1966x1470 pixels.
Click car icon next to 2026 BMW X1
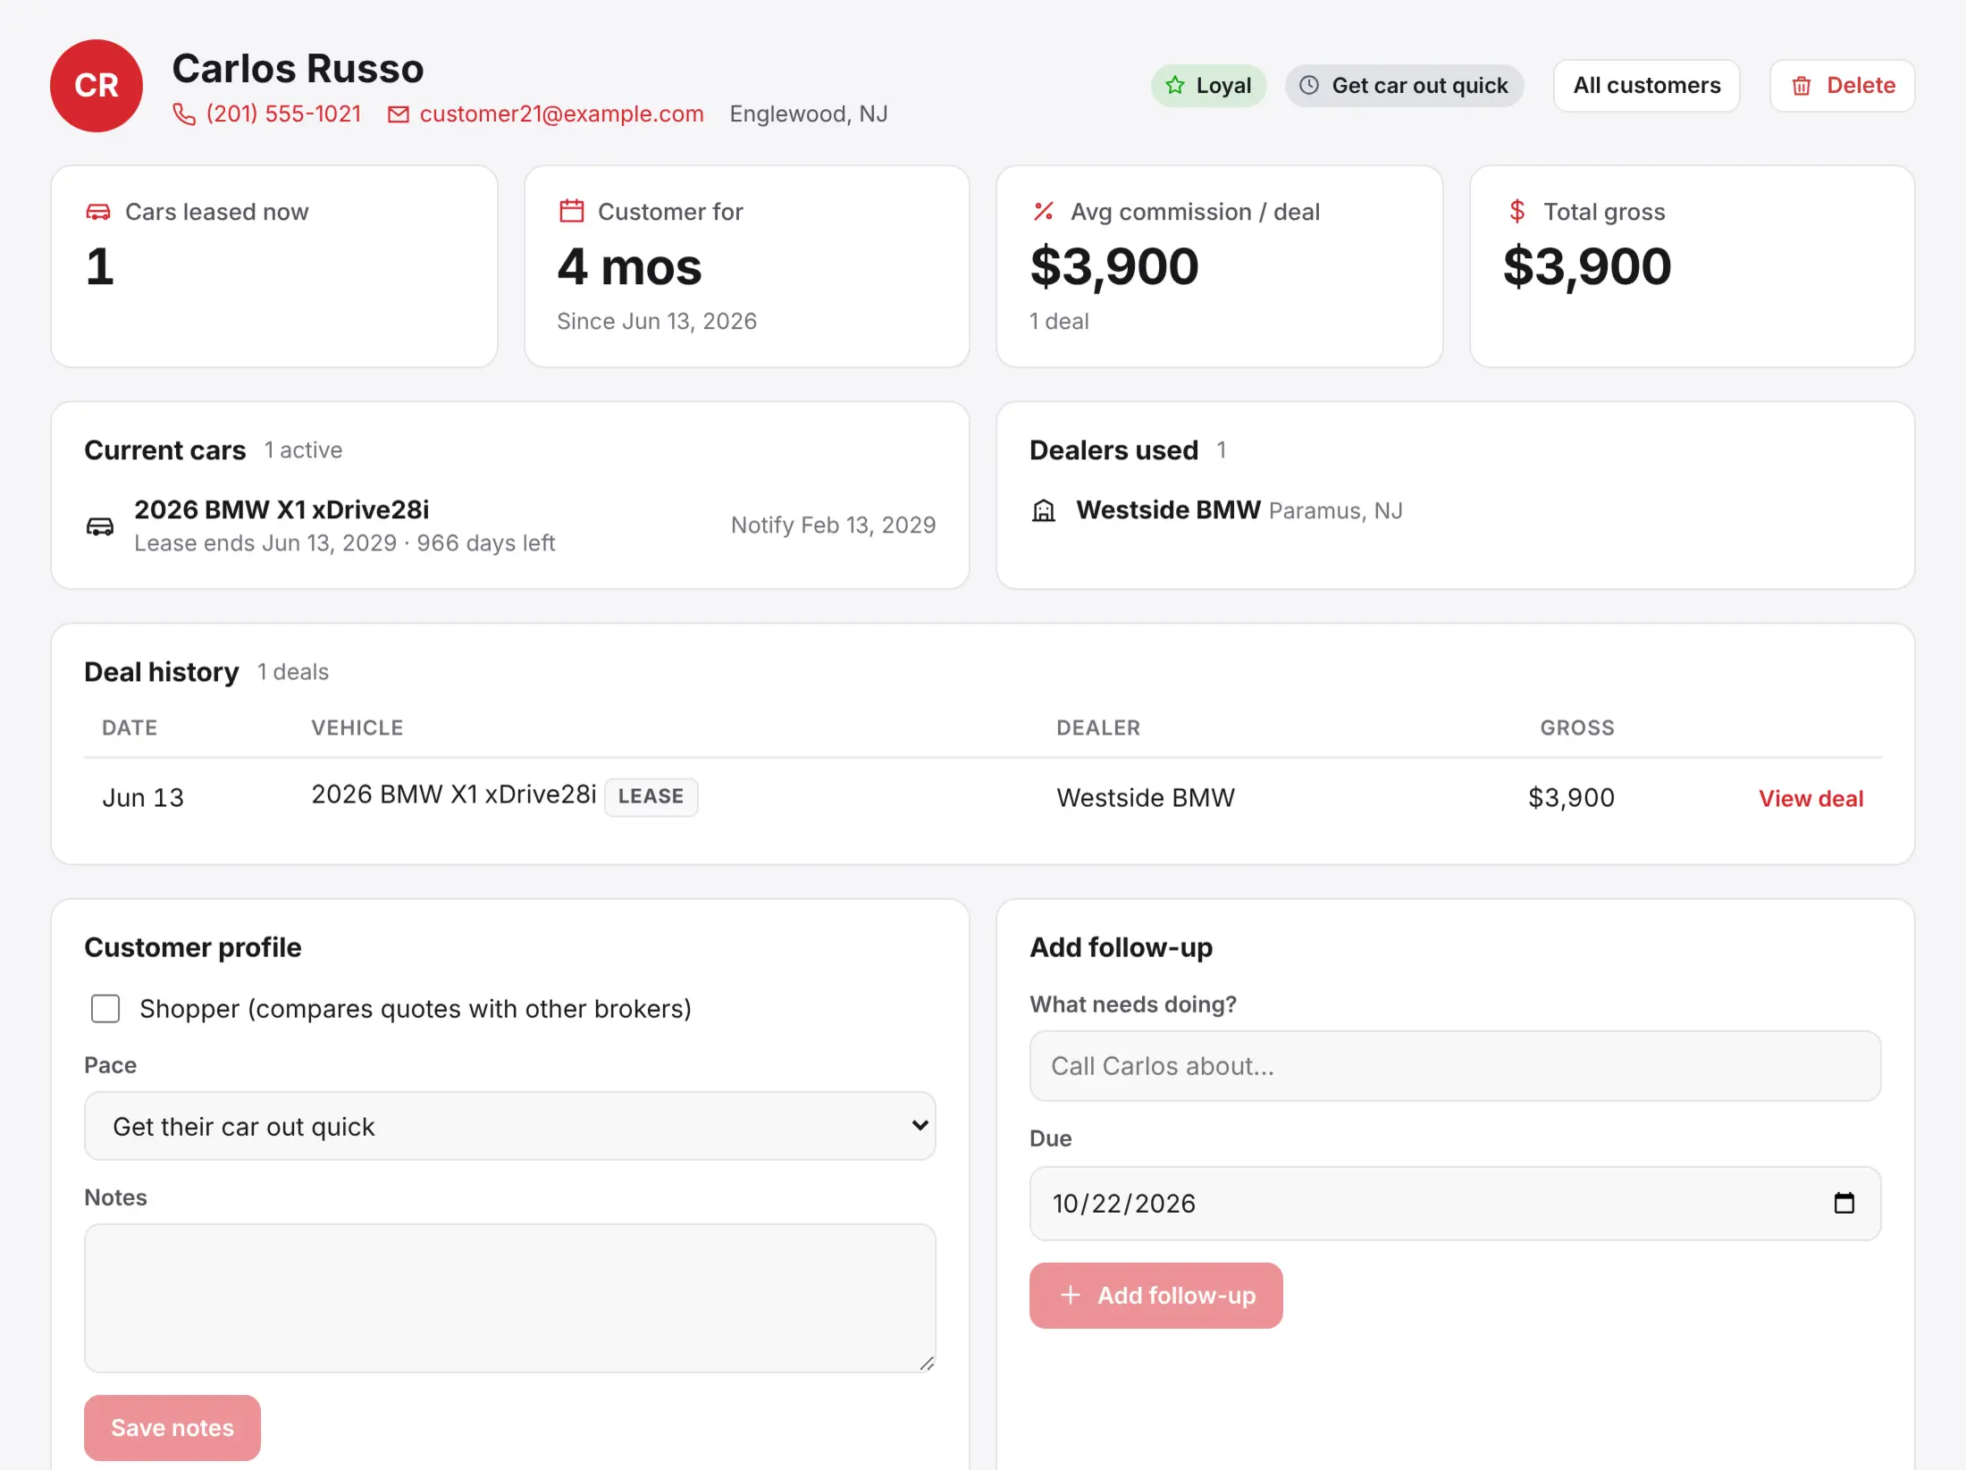100,526
